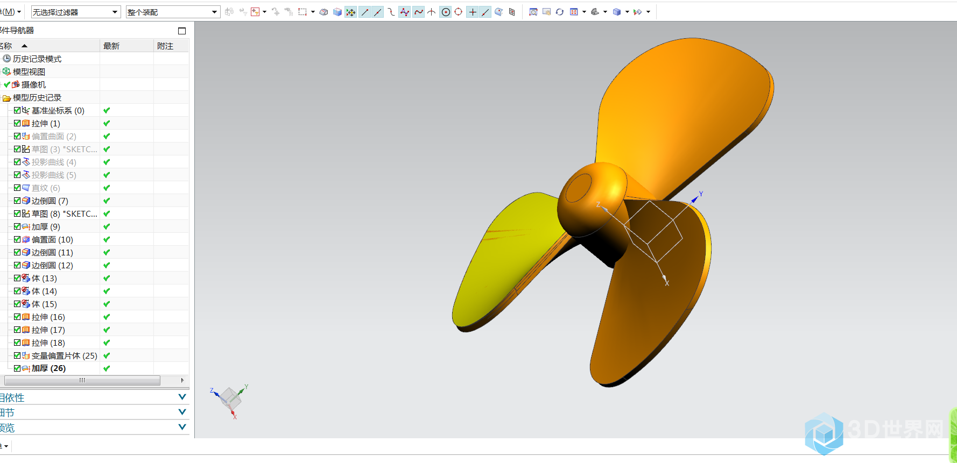Image resolution: width=957 pixels, height=463 pixels.
Task: Toggle Existing Point snap icon
Action: [x=473, y=12]
